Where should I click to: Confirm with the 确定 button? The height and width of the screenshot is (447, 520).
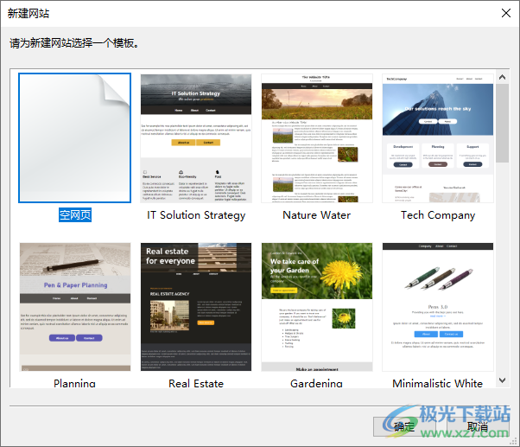tap(404, 427)
